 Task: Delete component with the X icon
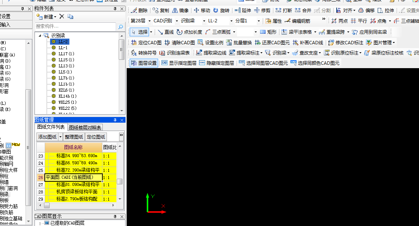[x=62, y=17]
